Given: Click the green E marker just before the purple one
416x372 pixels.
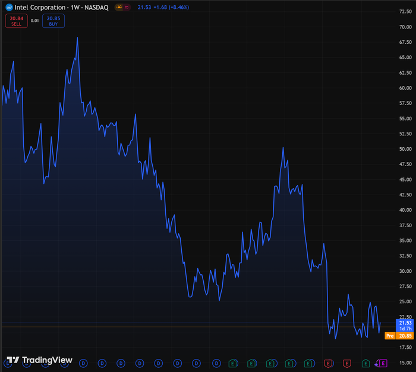Looking at the screenshot, I should (x=365, y=364).
